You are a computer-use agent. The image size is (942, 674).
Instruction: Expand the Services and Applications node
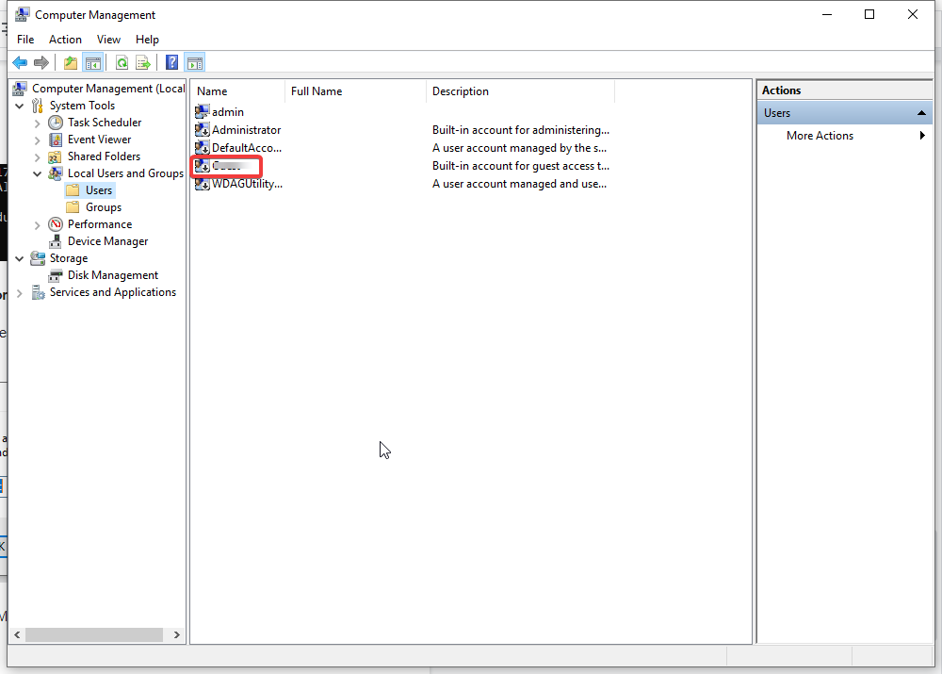[19, 293]
